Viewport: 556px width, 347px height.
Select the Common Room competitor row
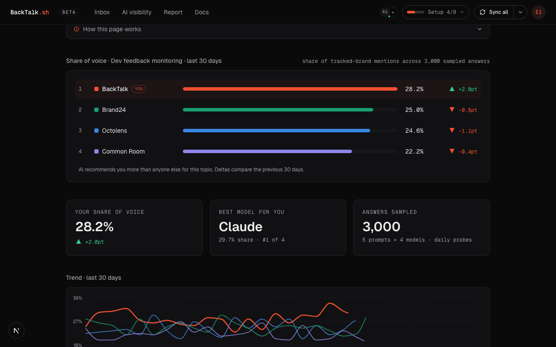pyautogui.click(x=278, y=151)
